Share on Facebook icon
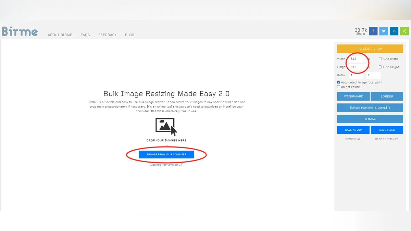411x231 pixels. pyautogui.click(x=373, y=31)
